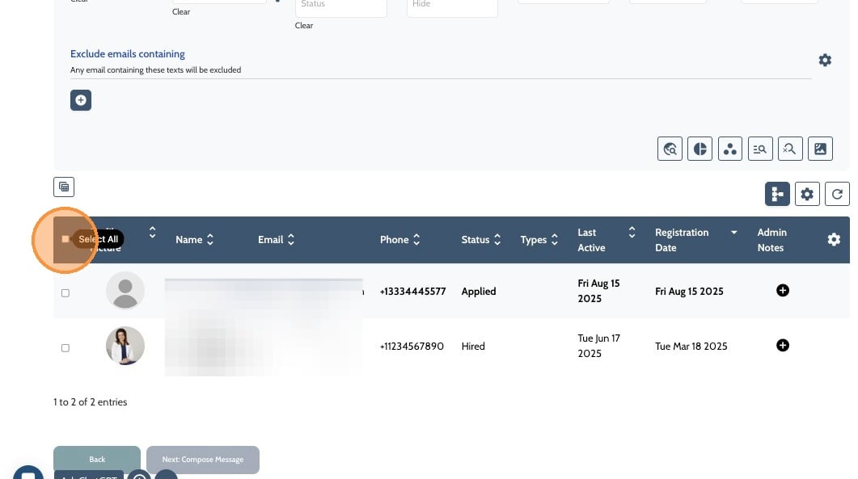Add exclusion text with the plus button
Image resolution: width=858 pixels, height=479 pixels.
point(80,100)
